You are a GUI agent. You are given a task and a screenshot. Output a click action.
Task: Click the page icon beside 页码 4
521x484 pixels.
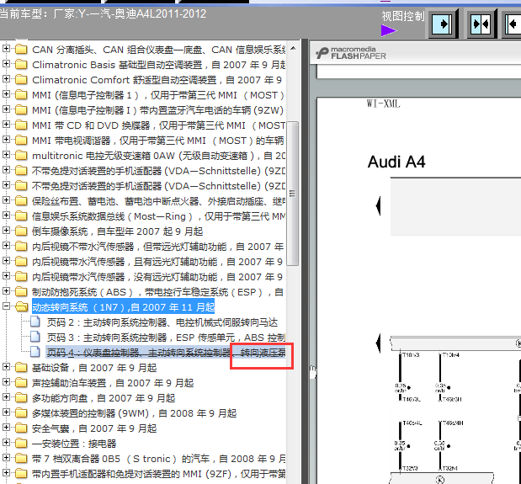click(x=35, y=352)
